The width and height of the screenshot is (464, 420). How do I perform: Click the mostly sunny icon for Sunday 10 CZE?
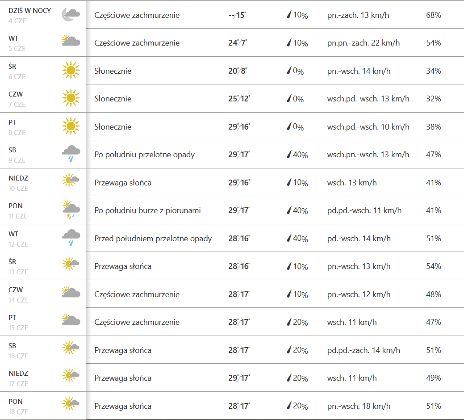click(71, 182)
